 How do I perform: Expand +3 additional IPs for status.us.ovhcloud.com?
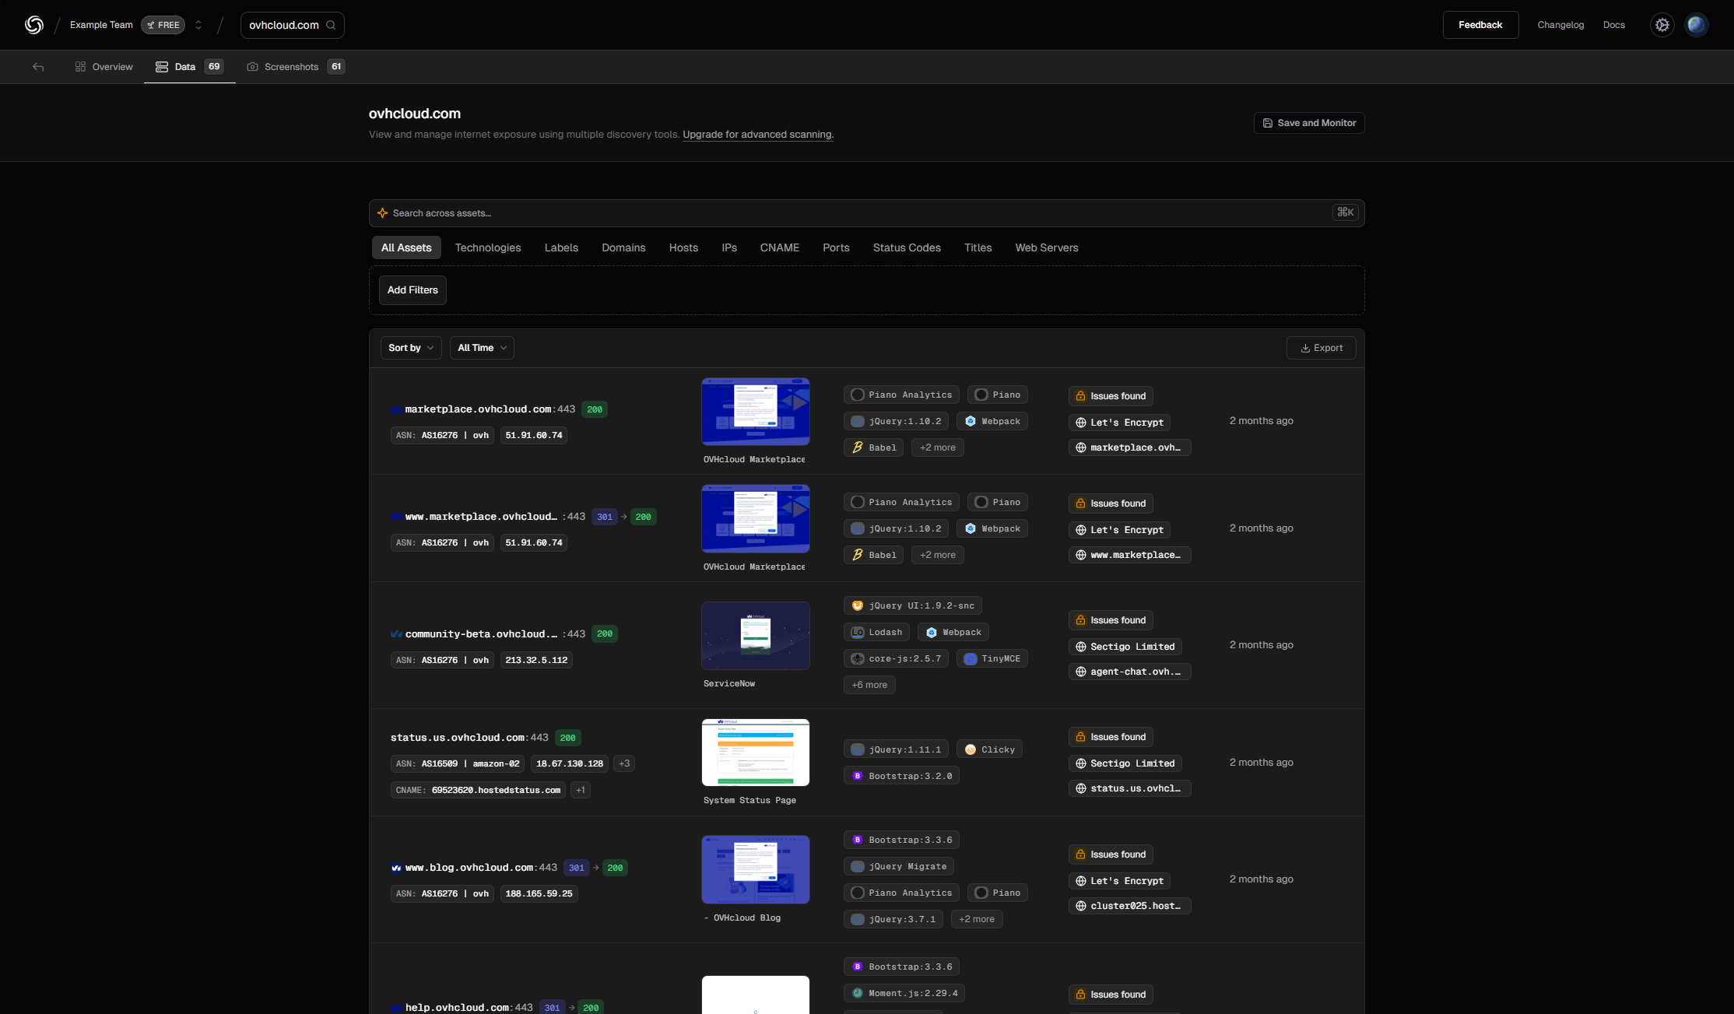click(x=624, y=763)
